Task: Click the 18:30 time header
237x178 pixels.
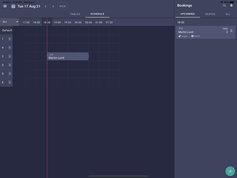Action: click(x=47, y=22)
